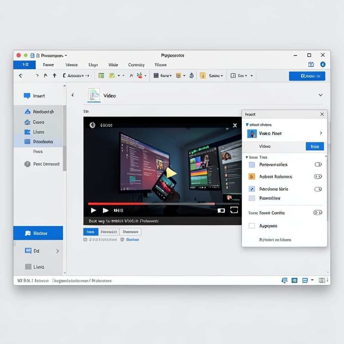Check the Partevenoiies checkbox

click(x=252, y=165)
